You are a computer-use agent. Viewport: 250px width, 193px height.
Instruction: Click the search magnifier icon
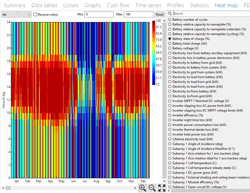click(170, 14)
